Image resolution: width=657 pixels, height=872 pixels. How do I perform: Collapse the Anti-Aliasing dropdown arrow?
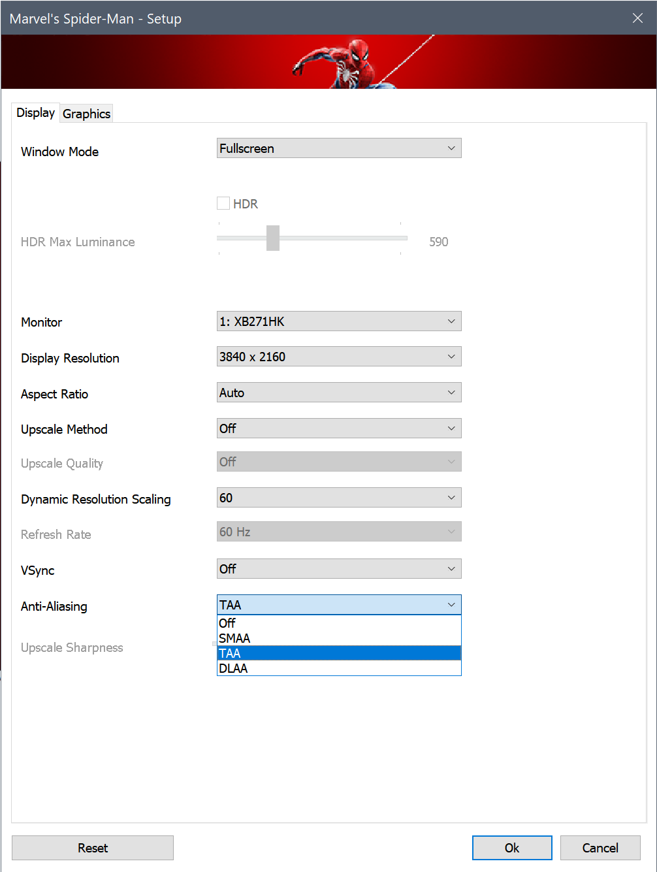[x=451, y=605]
